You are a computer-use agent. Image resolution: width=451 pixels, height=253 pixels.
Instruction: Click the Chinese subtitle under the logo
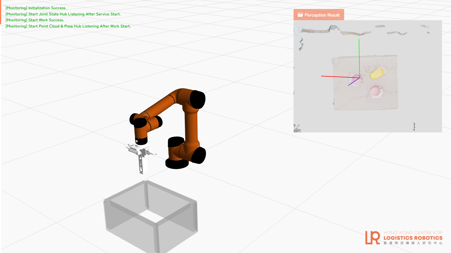413,243
